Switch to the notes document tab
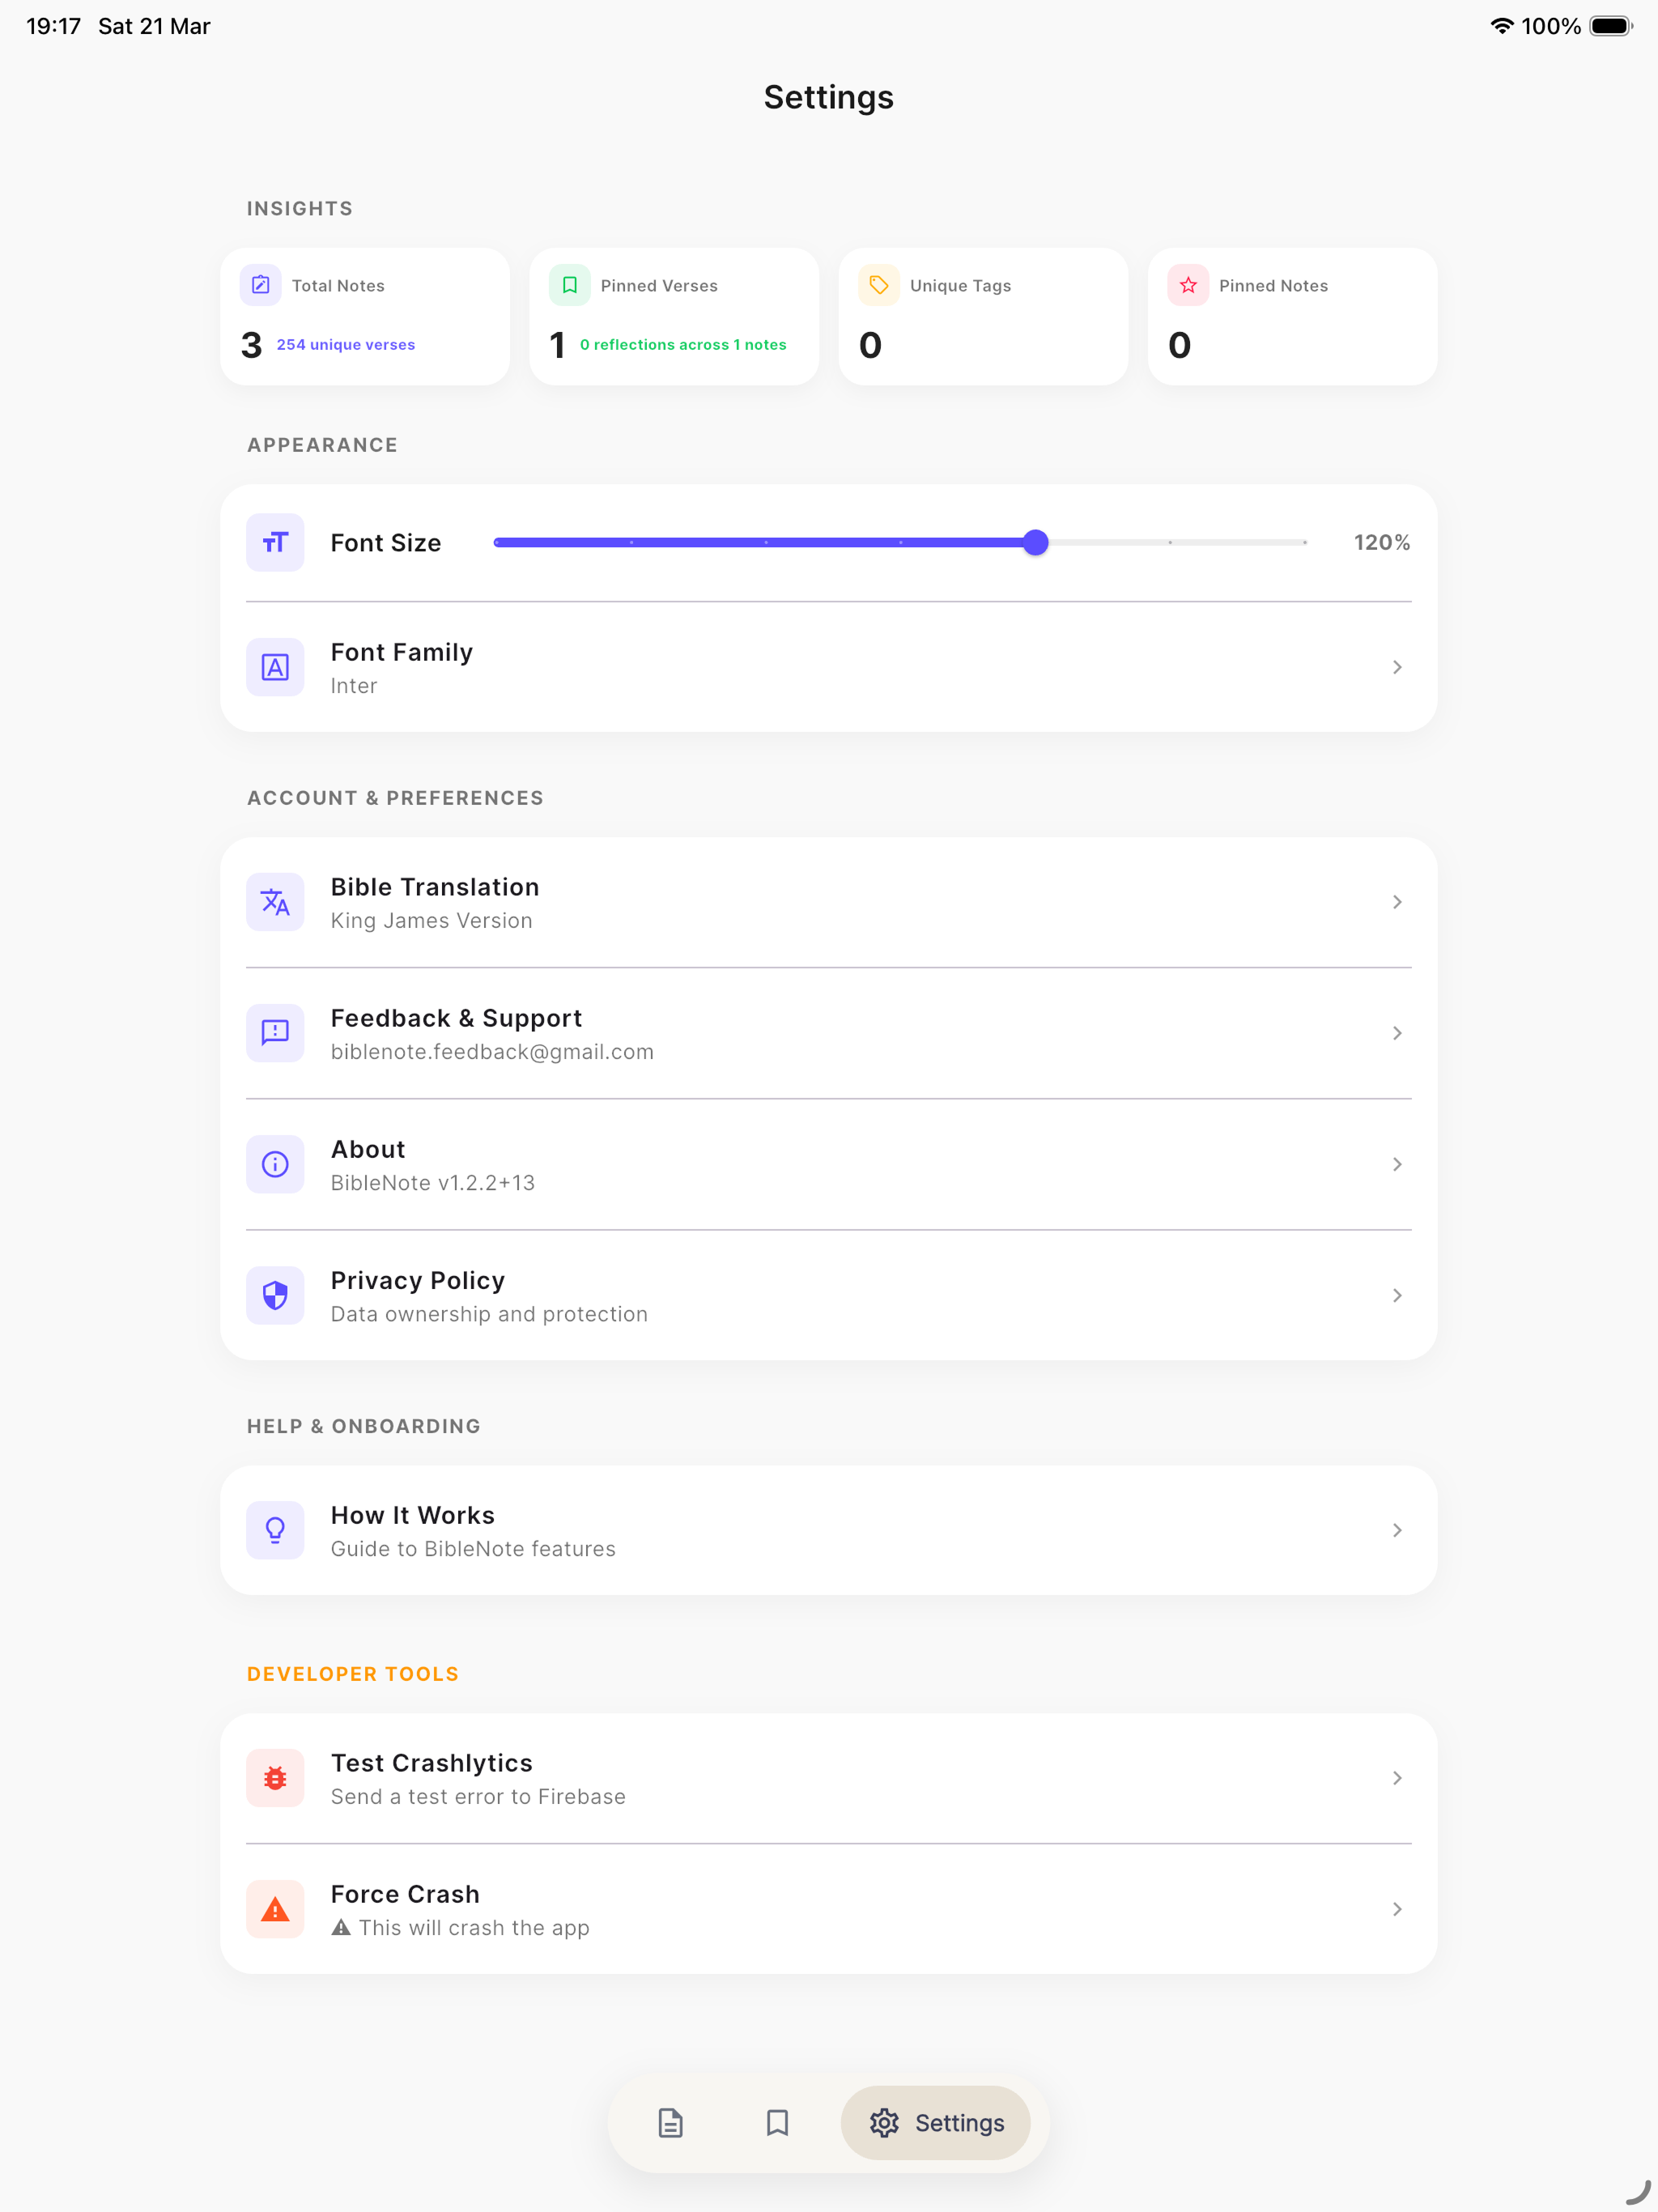This screenshot has height=2212, width=1658. 671,2123
